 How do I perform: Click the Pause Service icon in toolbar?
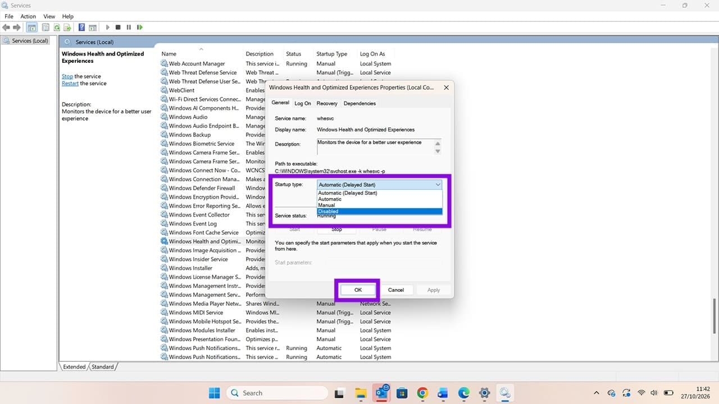pos(129,27)
